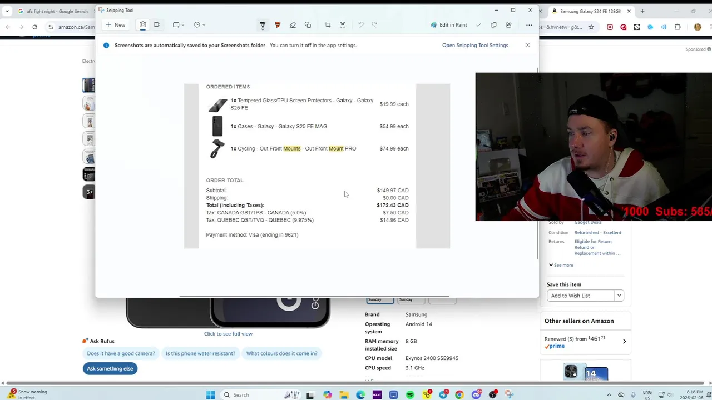
Task: Open Telegram from the taskbar
Action: 443,395
